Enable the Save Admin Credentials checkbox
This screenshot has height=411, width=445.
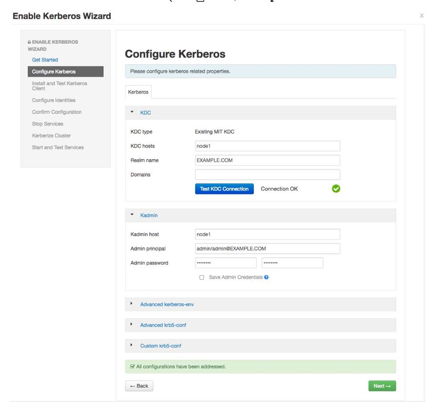pyautogui.click(x=202, y=277)
